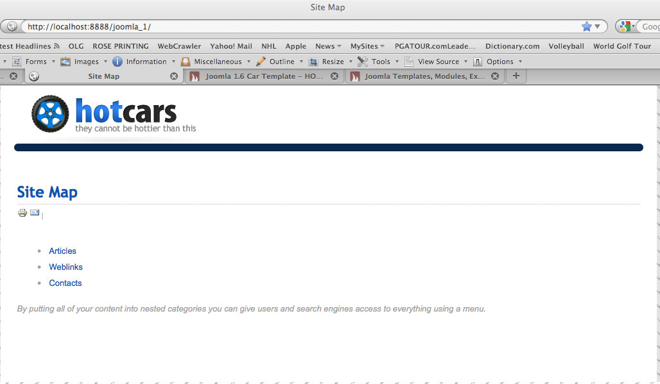Viewport: 660px width, 384px height.
Task: Click the Site Map tab globe favicon
Action: coord(34,76)
